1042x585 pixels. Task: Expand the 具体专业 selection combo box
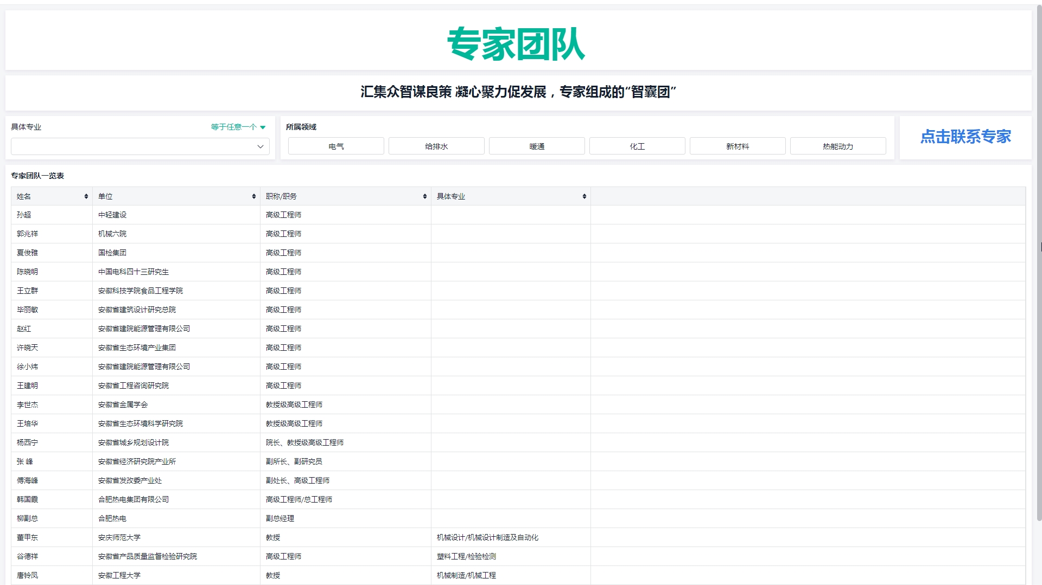click(x=140, y=146)
